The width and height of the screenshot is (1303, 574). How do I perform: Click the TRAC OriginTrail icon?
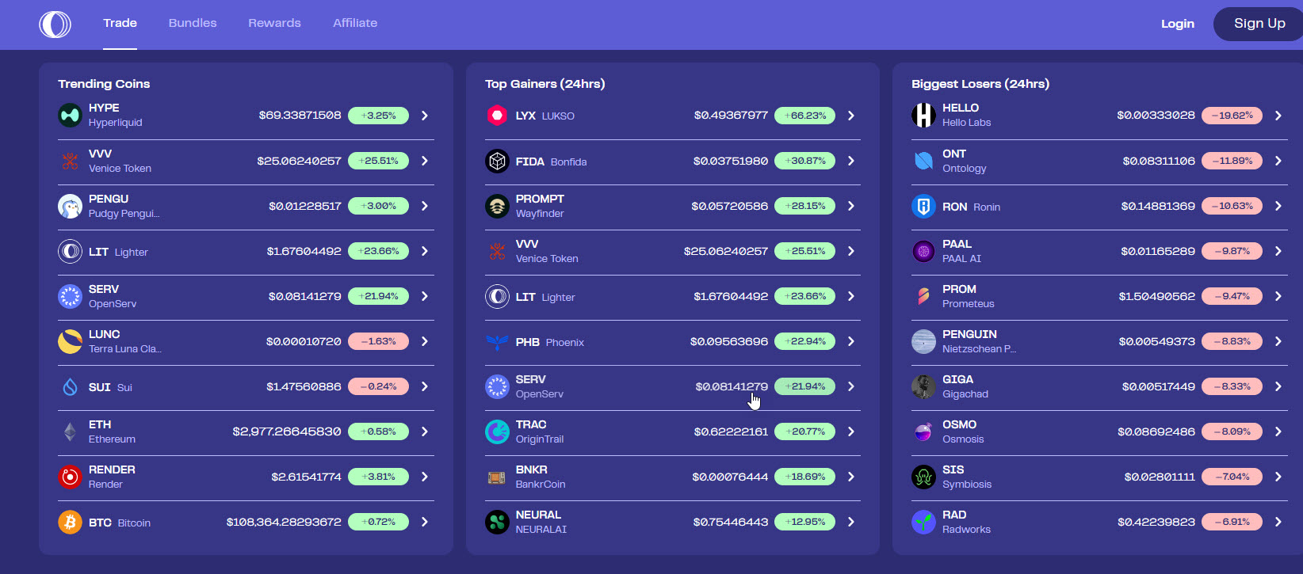coord(497,431)
